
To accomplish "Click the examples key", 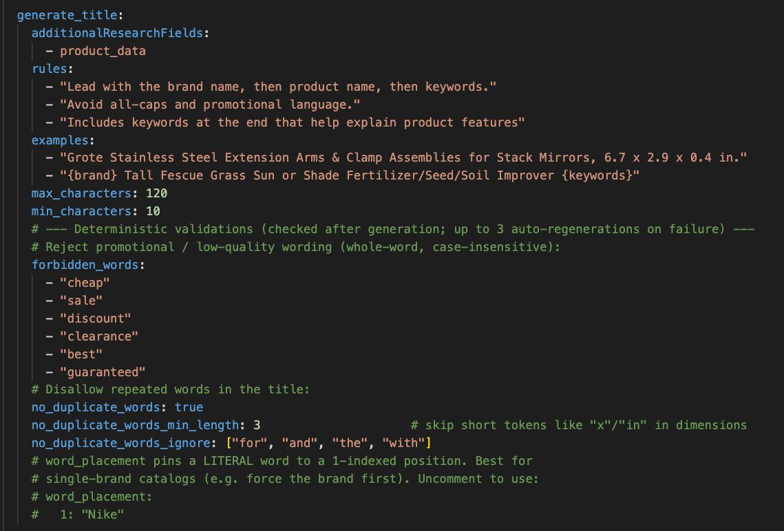I will pyautogui.click(x=60, y=140).
